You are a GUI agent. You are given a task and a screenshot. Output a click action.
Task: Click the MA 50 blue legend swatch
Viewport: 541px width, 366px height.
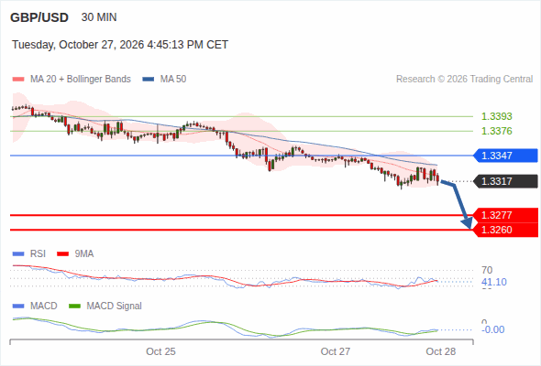(149, 80)
